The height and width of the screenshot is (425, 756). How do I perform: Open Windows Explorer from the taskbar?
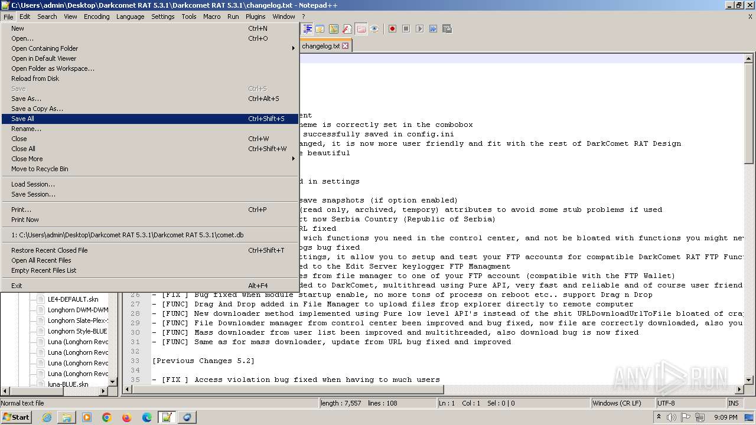67,417
